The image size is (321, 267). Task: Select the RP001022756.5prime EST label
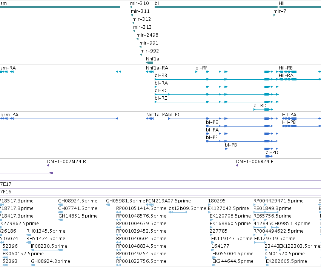pos(141,261)
